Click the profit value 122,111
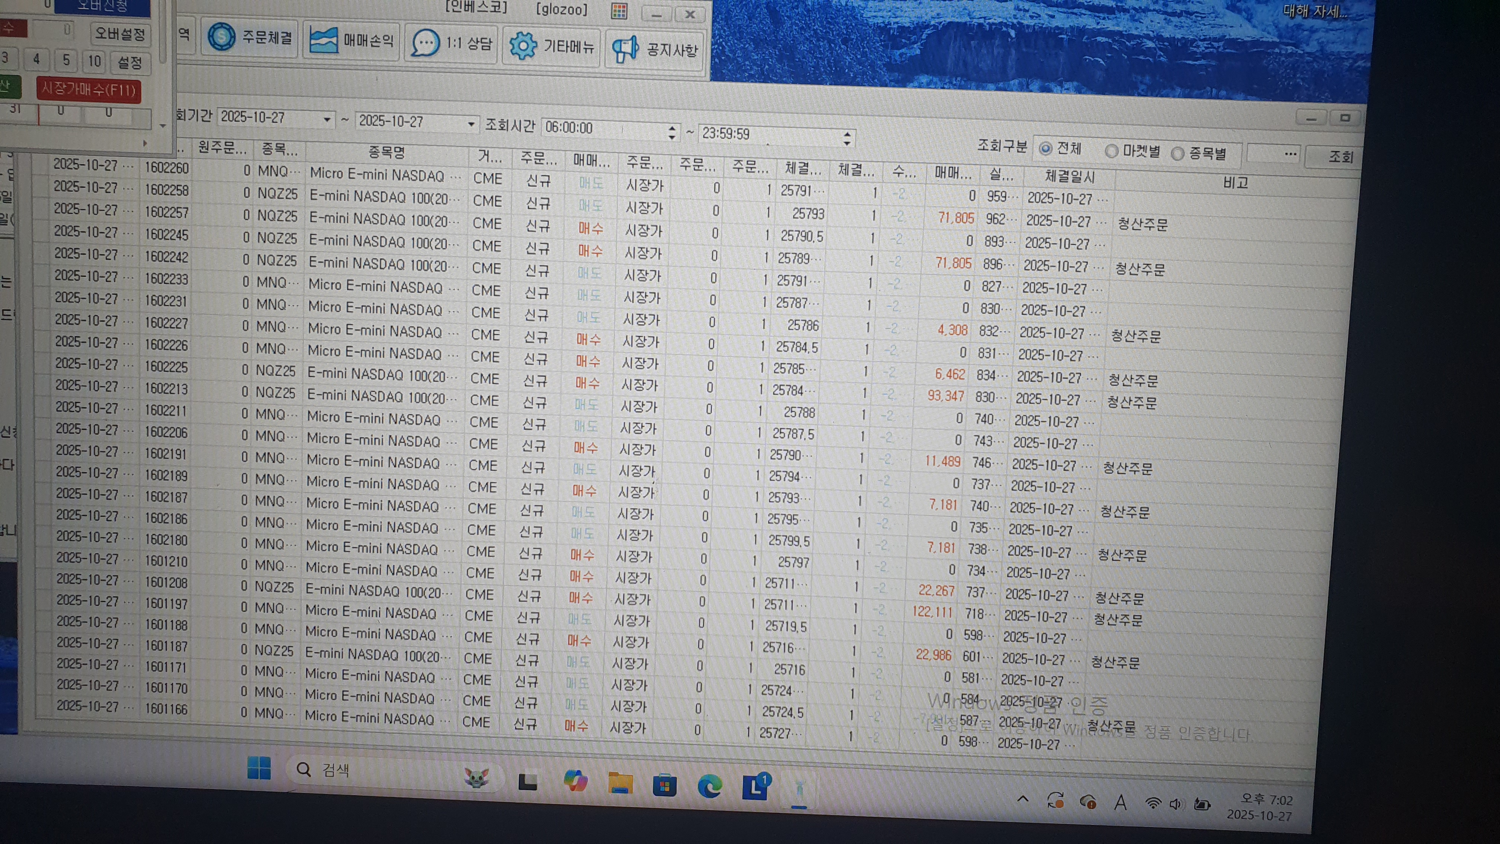 click(x=932, y=612)
